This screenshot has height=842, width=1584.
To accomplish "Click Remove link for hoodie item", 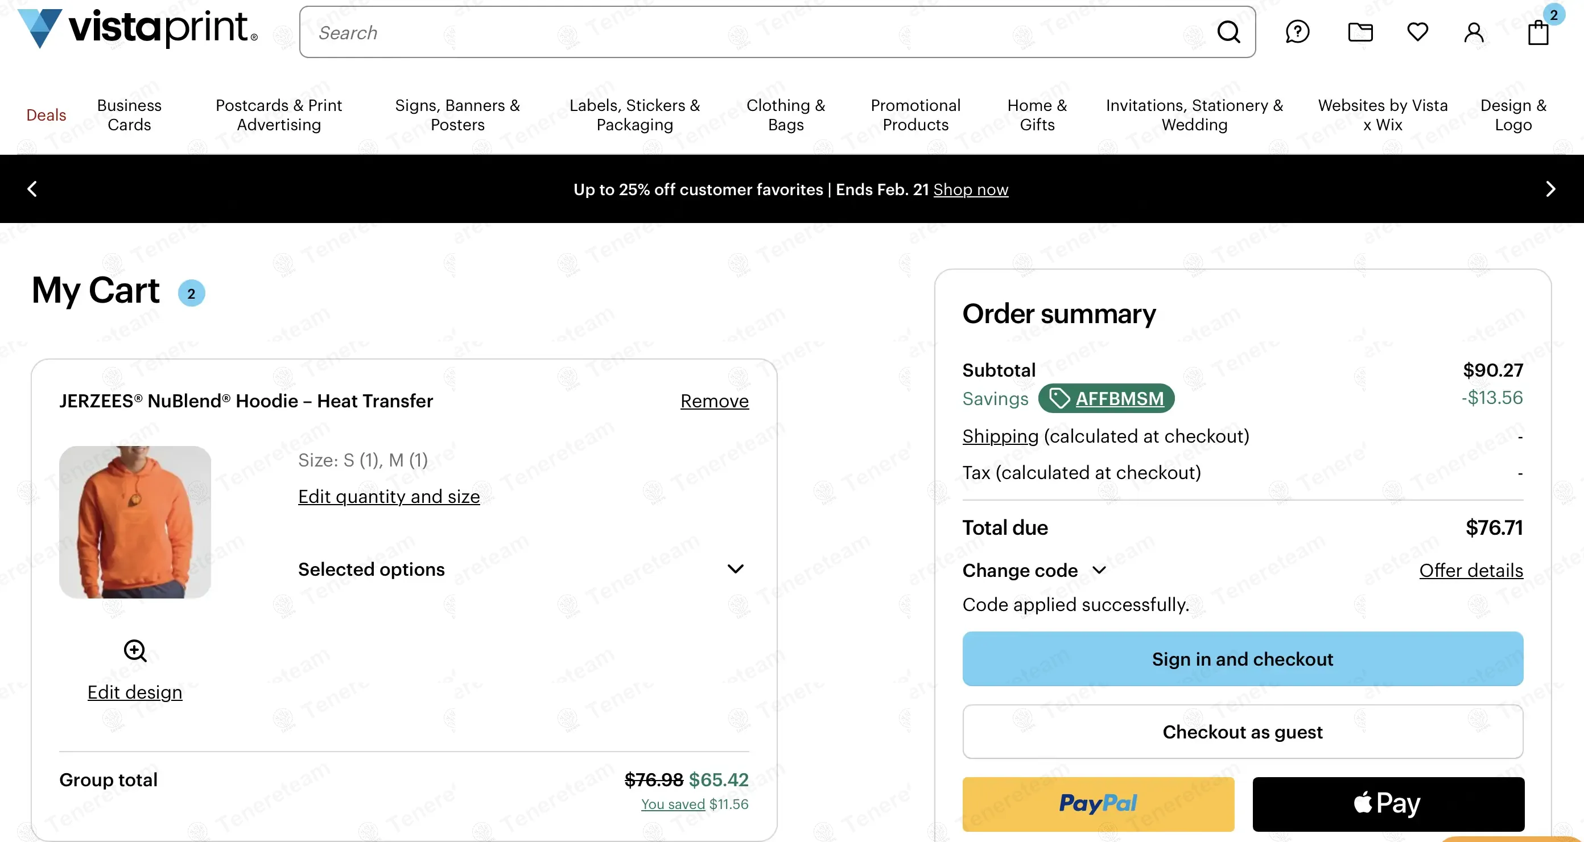I will tap(714, 401).
